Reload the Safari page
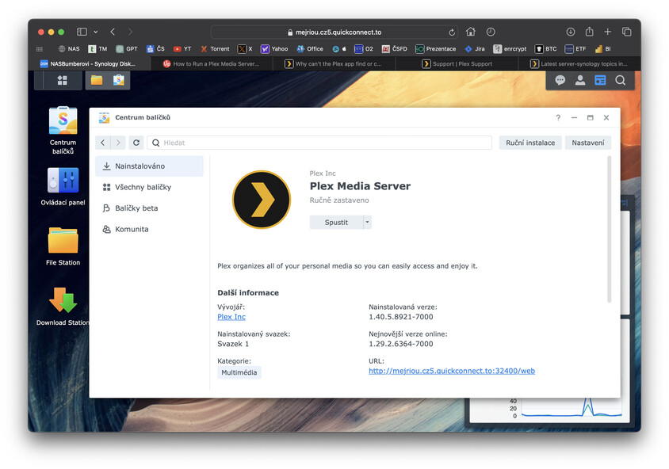 (452, 32)
